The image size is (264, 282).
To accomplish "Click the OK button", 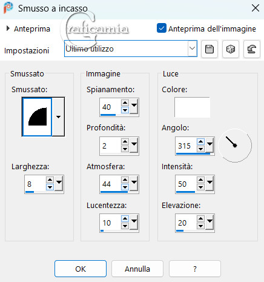I will click(x=81, y=269).
